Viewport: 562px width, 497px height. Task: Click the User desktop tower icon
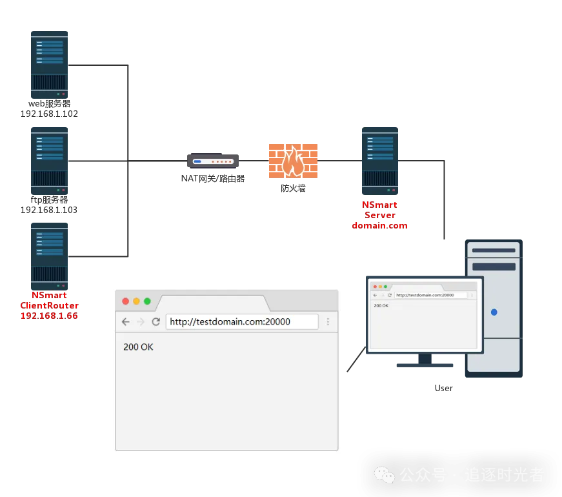click(x=494, y=309)
